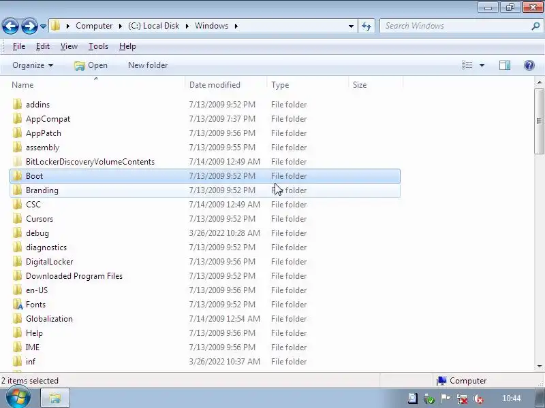Select the AppPatch folder icon
Screen dimensions: 545x408
[17, 133]
